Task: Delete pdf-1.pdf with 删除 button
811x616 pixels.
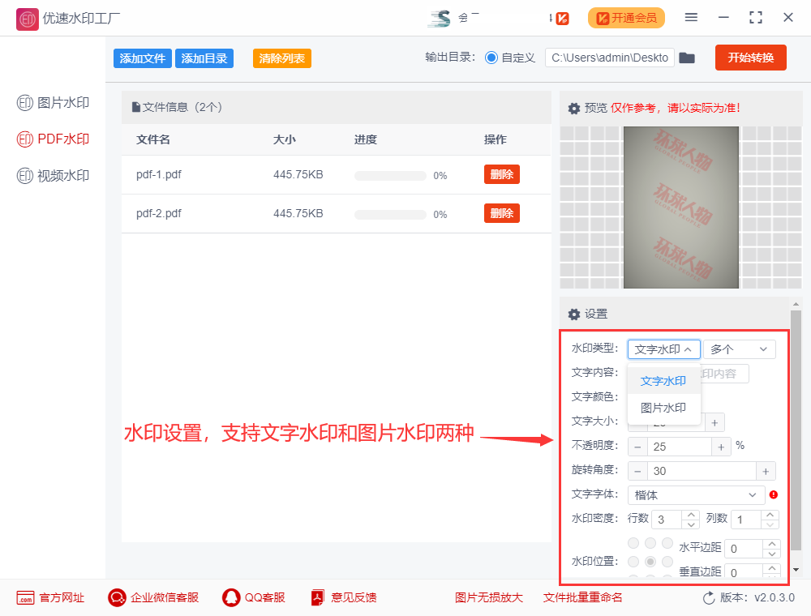Action: click(x=502, y=175)
